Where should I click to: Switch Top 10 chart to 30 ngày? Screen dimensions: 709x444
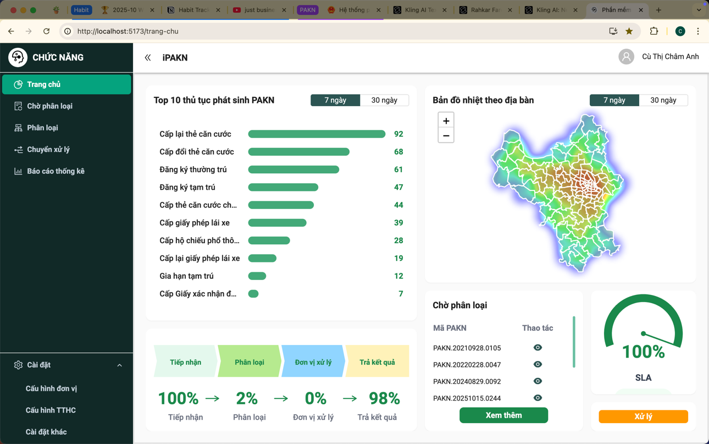tap(384, 100)
